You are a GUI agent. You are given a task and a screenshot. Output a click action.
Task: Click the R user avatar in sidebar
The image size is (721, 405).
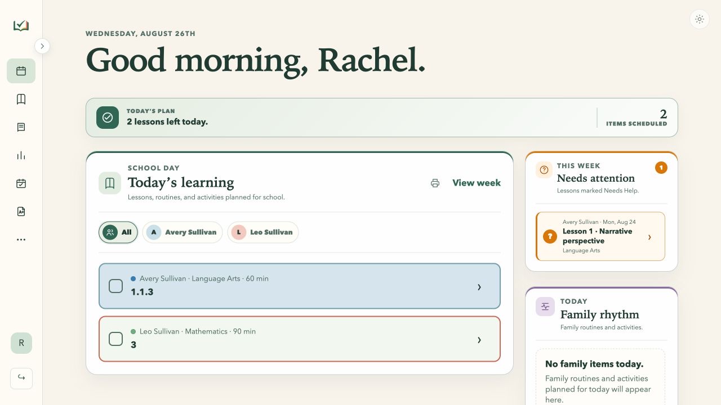point(21,343)
